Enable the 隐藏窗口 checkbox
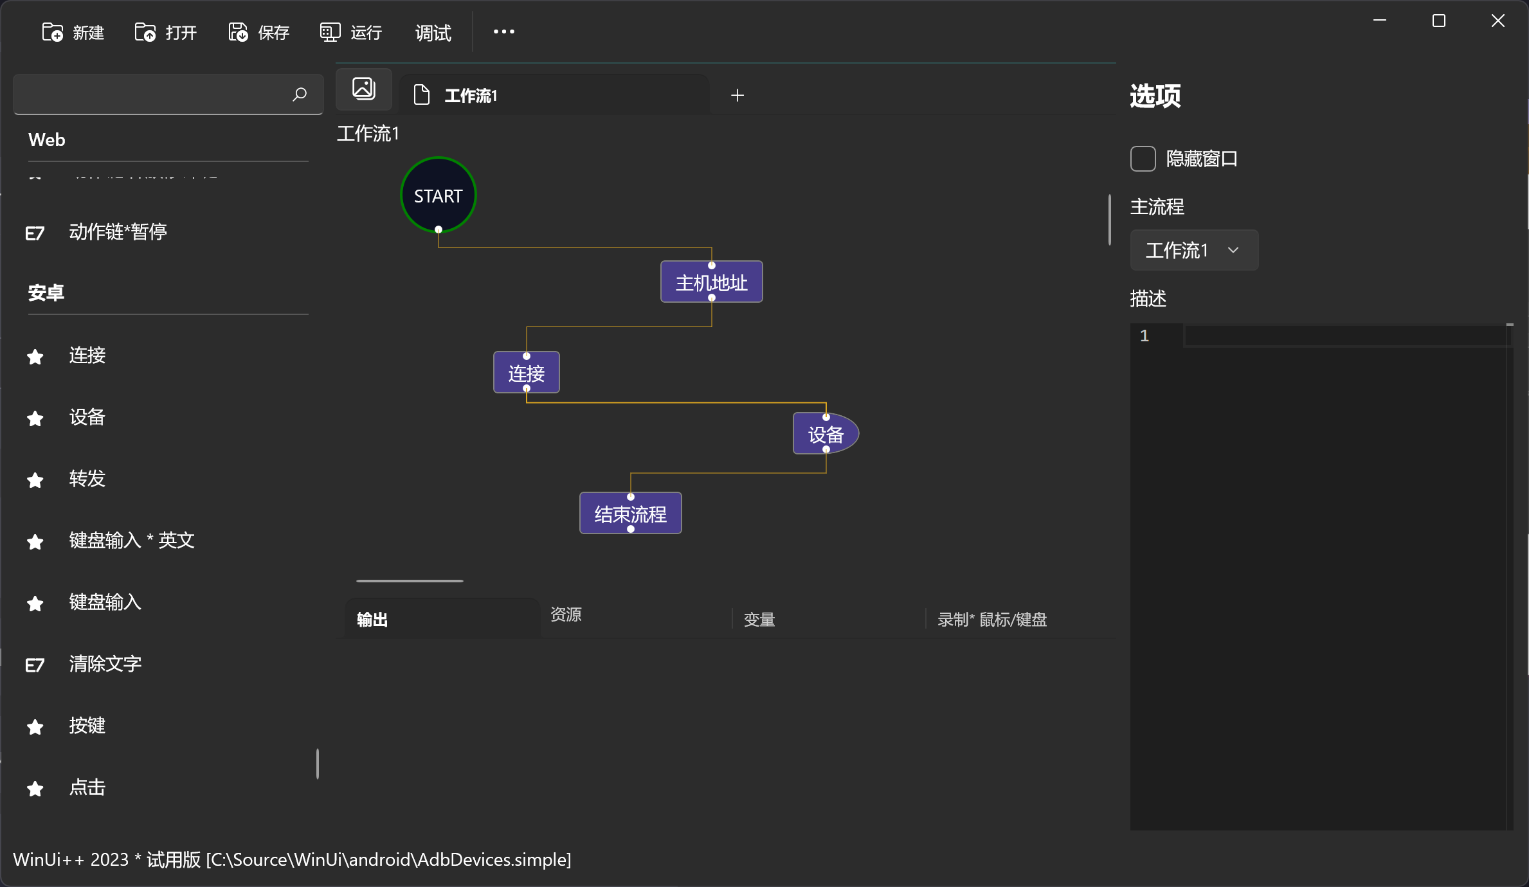The height and width of the screenshot is (887, 1529). pos(1143,159)
